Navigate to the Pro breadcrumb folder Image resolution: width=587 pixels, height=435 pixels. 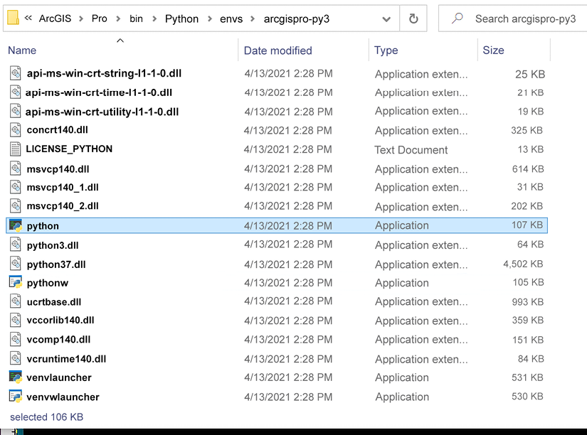click(x=99, y=18)
